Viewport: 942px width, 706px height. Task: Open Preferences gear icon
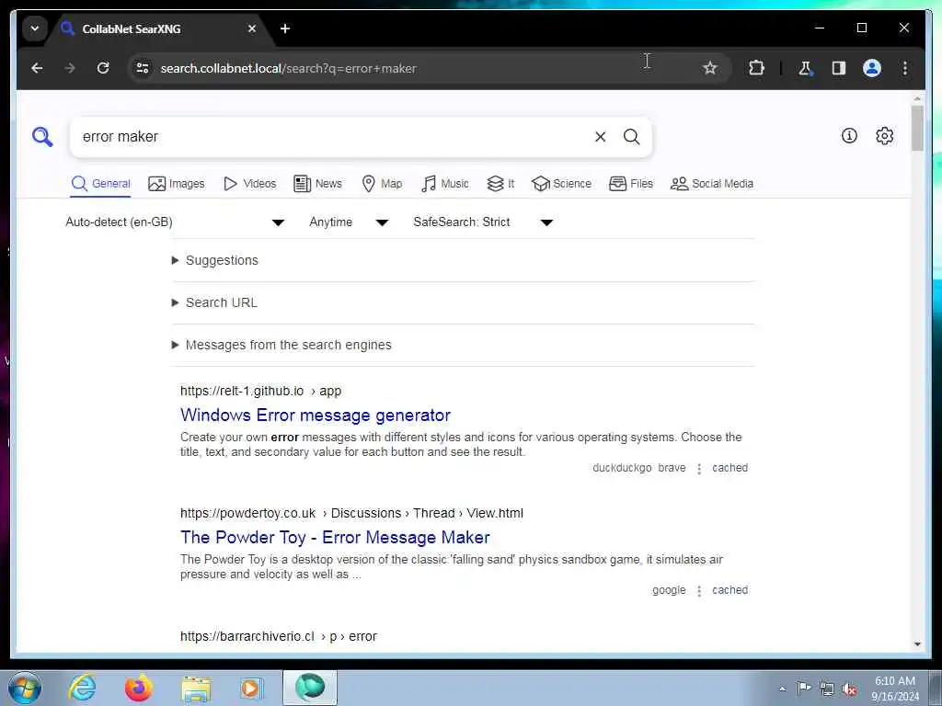(x=884, y=136)
